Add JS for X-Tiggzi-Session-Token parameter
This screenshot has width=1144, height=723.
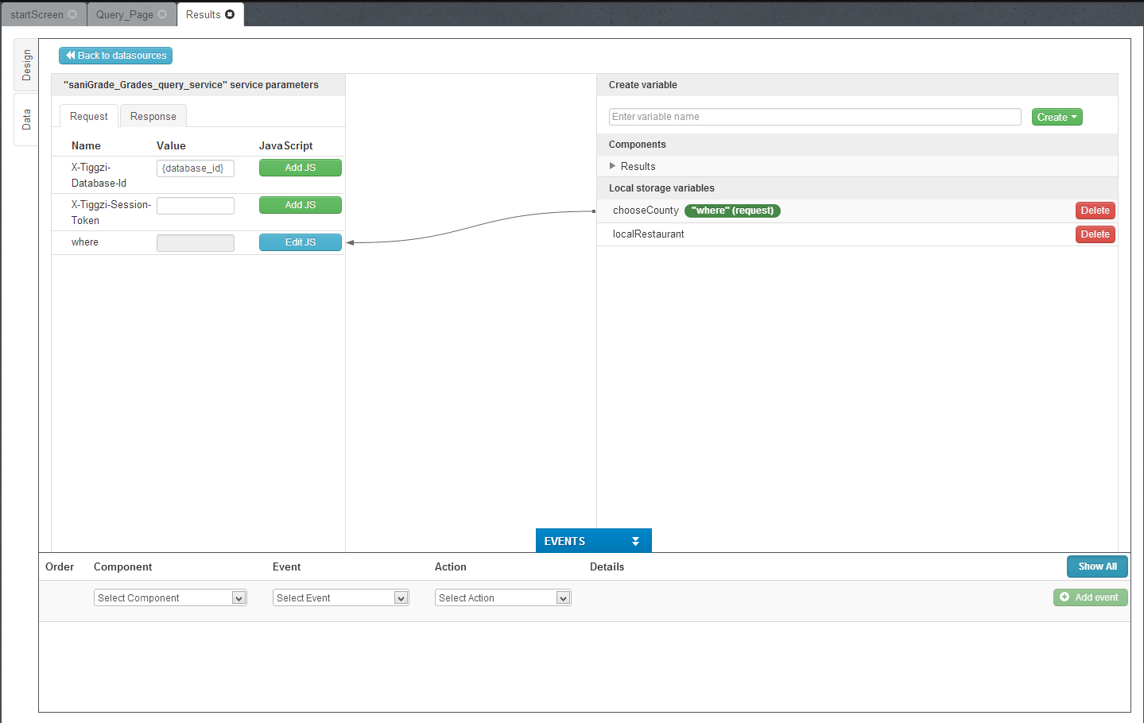(x=300, y=205)
